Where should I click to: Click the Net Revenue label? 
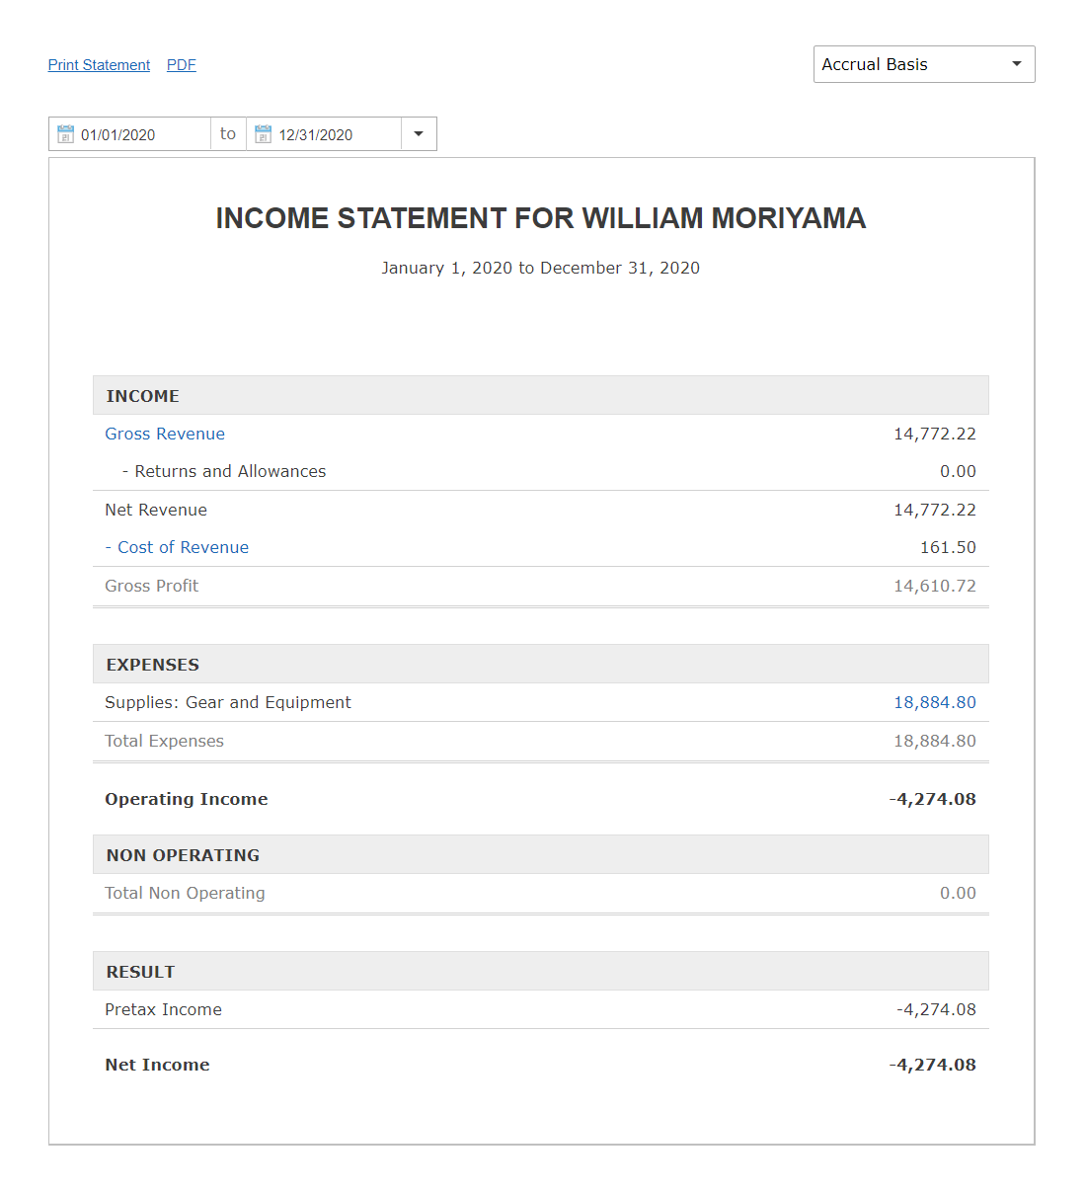tap(156, 510)
